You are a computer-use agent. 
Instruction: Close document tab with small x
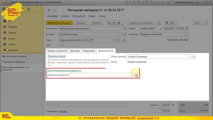tap(209, 9)
